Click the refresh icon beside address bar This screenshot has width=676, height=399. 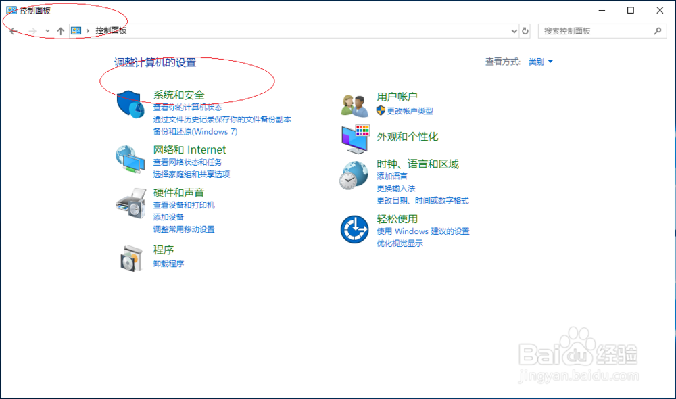click(x=526, y=30)
